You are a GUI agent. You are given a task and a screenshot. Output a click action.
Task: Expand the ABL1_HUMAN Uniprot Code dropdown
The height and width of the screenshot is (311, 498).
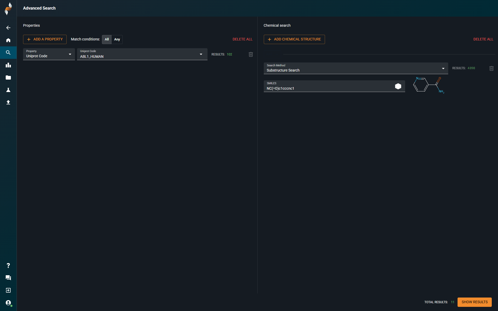tap(142, 54)
